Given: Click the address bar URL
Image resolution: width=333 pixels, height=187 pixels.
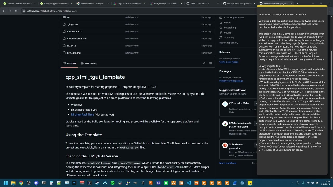Looking at the screenshot, I should [x=52, y=11].
